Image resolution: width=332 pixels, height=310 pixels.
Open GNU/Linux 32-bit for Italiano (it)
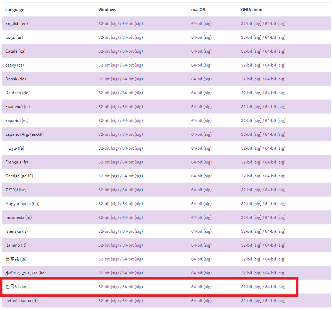pyautogui.click(x=247, y=245)
